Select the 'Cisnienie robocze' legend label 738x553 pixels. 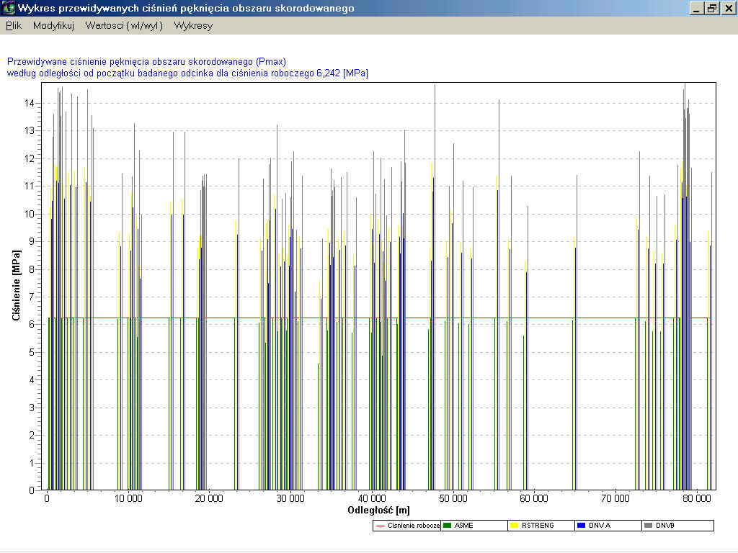414,525
